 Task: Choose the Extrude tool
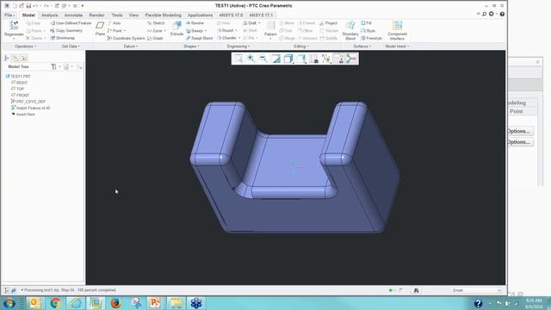pyautogui.click(x=176, y=28)
